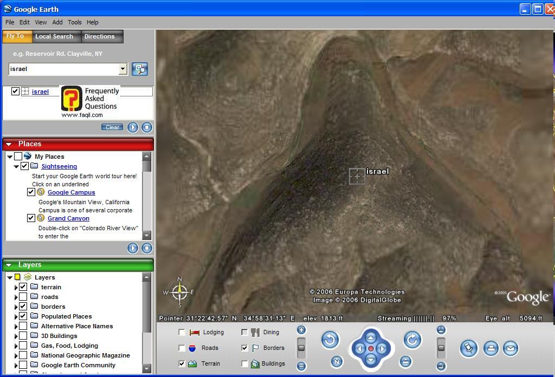Viewport: 555px width, 377px height.
Task: Open the Grand Canyon link
Action: [68, 218]
